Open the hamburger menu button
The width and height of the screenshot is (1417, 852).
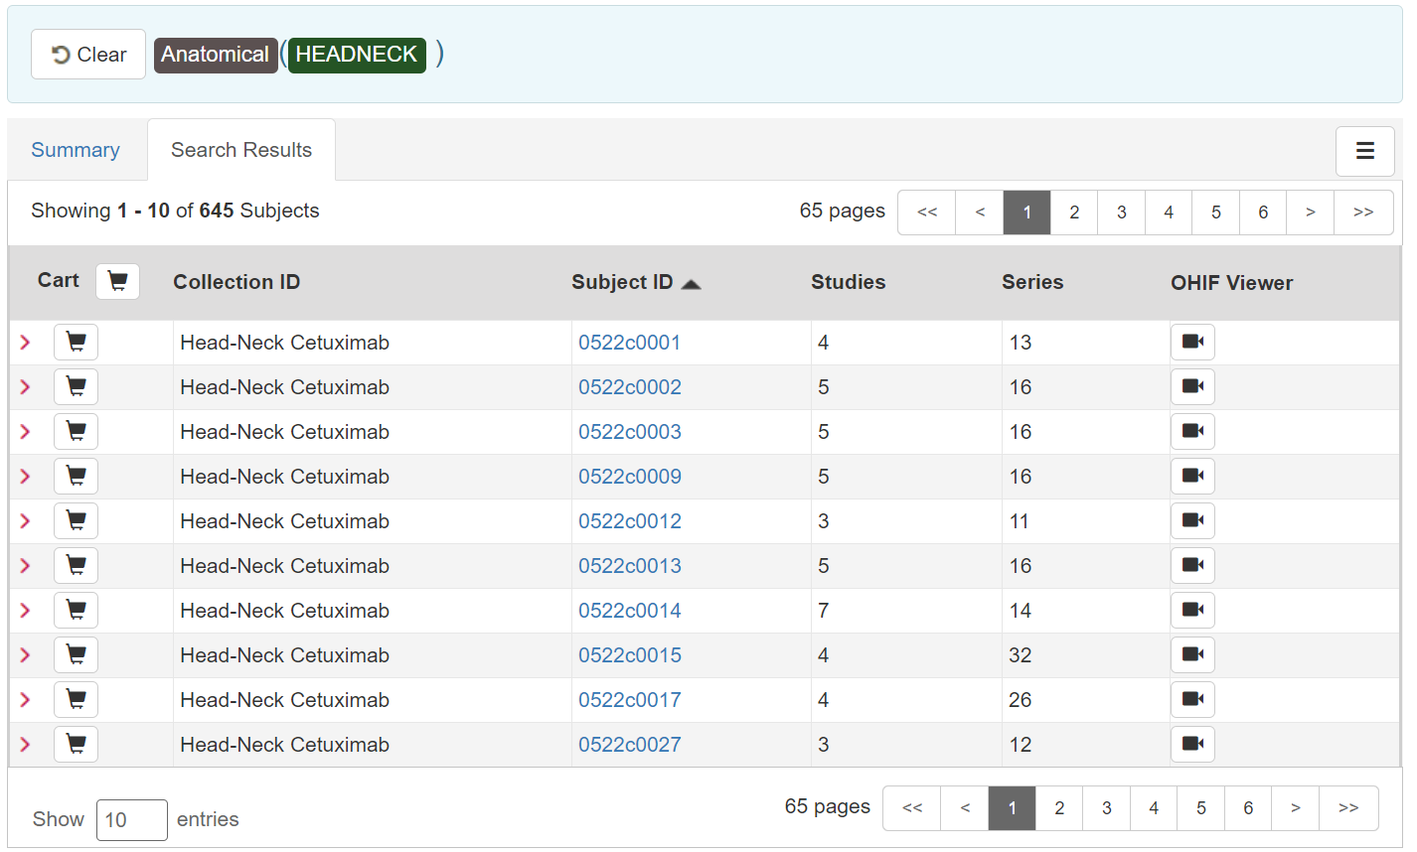click(x=1364, y=151)
